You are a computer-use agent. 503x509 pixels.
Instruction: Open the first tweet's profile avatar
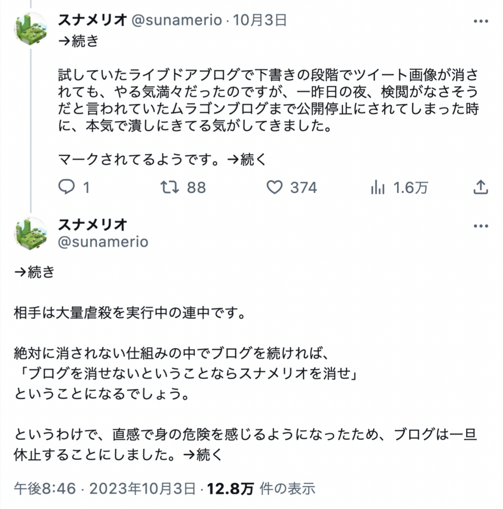click(31, 29)
